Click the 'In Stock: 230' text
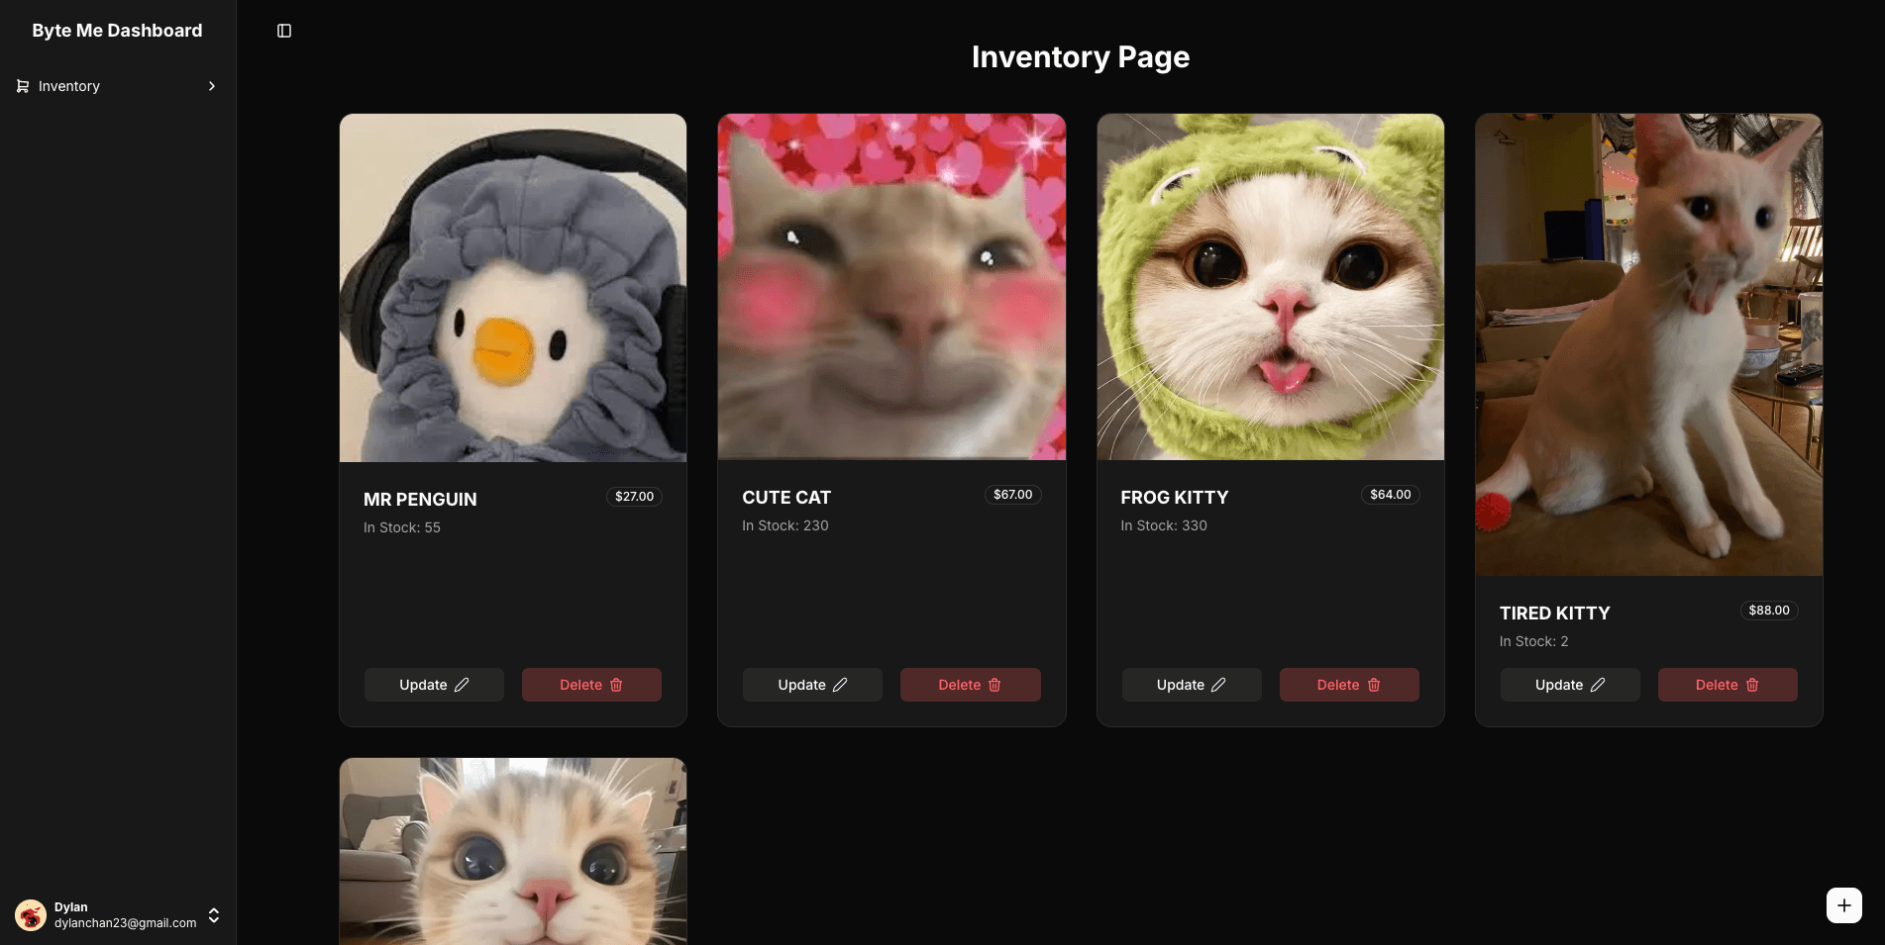Screen dimensions: 1885x945 785,525
